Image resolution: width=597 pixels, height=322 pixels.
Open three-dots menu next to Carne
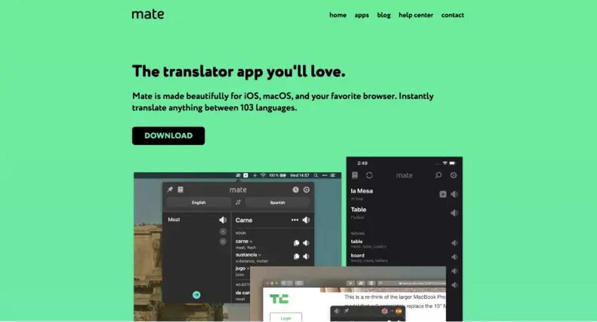(295, 220)
